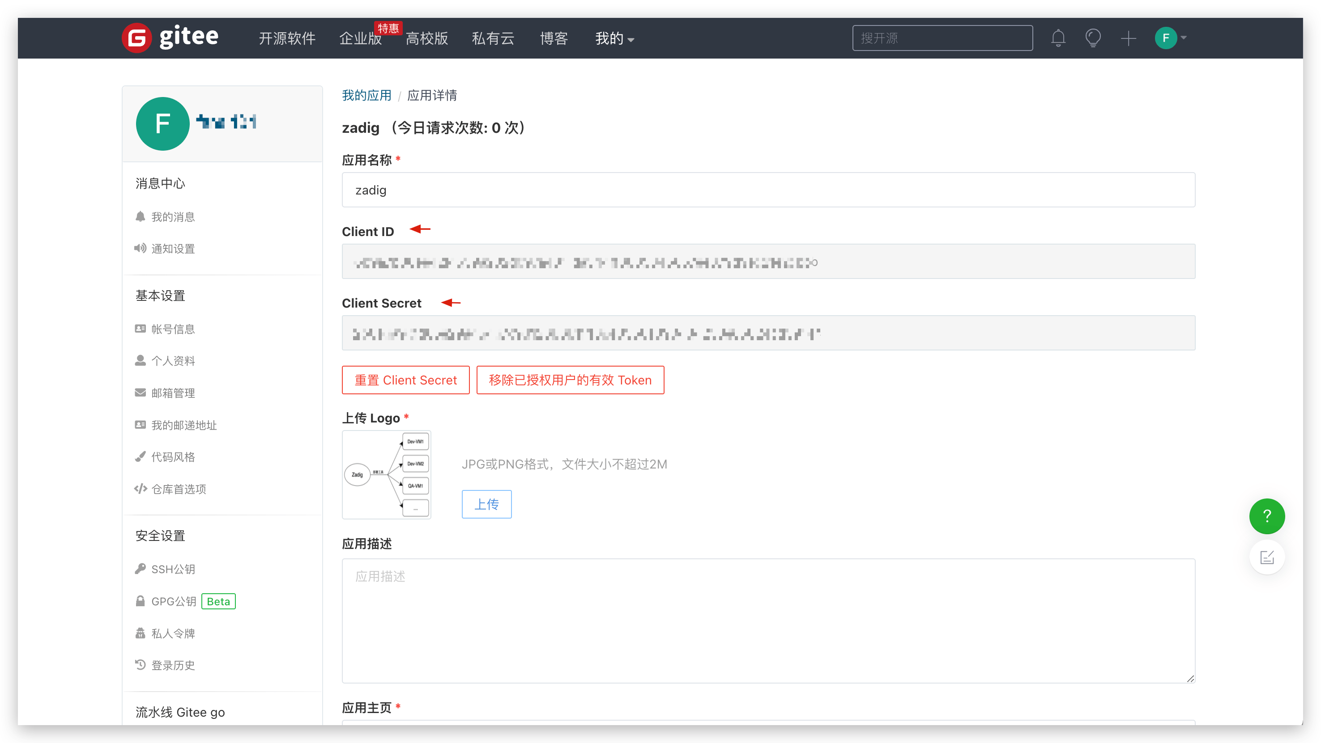Click the floating question mark help button
Viewport: 1321px width, 743px height.
[1267, 516]
